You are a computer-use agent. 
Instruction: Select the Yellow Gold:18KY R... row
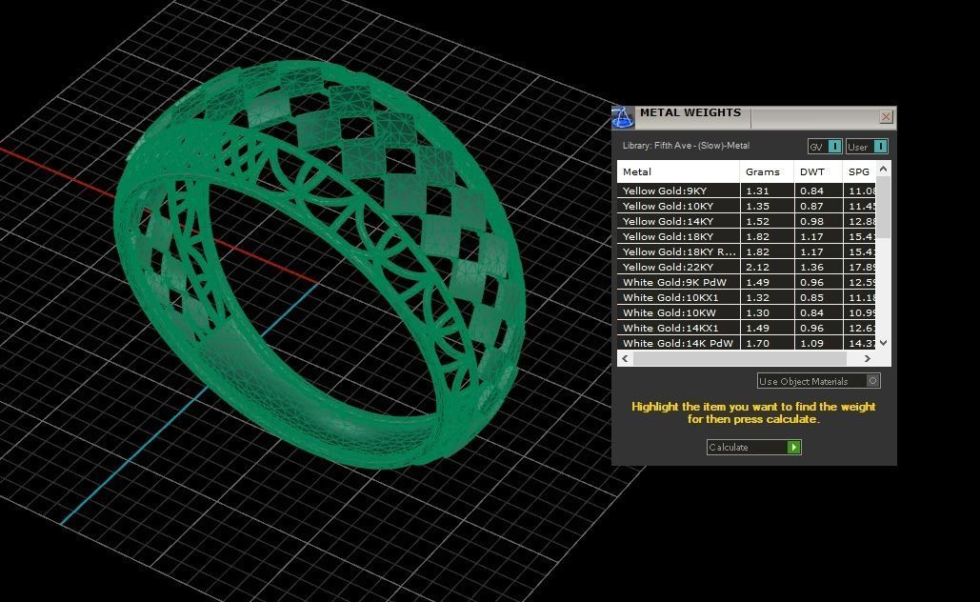pos(747,251)
